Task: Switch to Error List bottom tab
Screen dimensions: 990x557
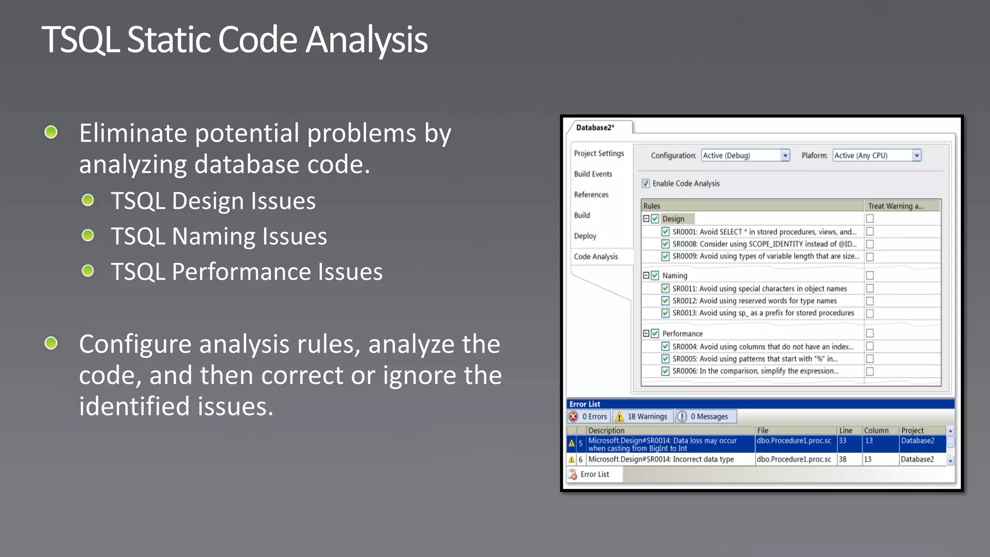Action: pyautogui.click(x=595, y=474)
